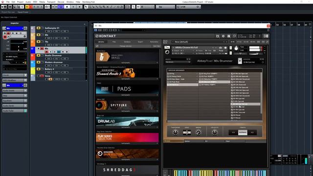The width and height of the screenshot is (313, 176).
Task: Click the transport Stop button
Action: [67, 7]
